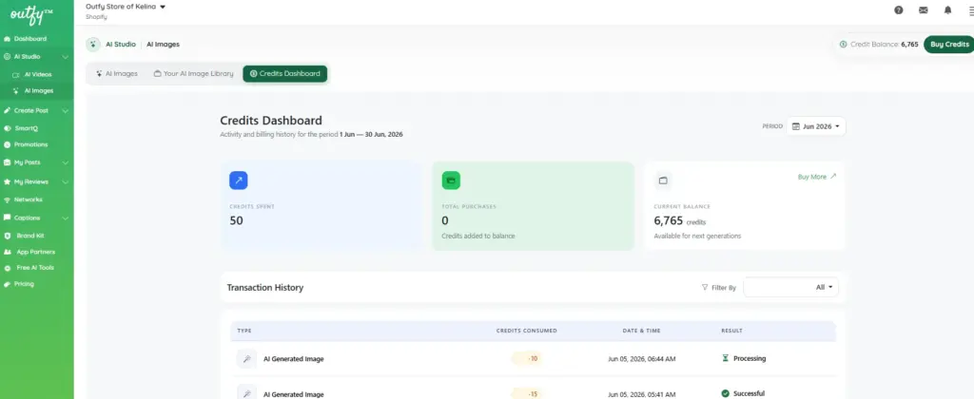Viewport: 974px width, 399px height.
Task: Click the Current Balance card icon
Action: tap(663, 180)
